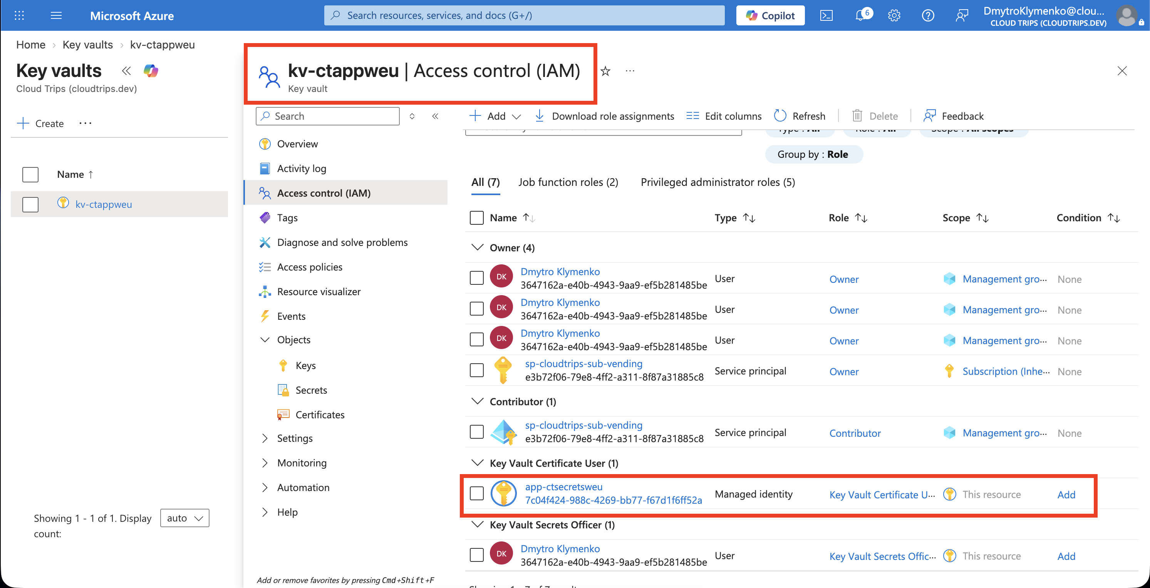Collapse the resource menu sidebar

(435, 116)
